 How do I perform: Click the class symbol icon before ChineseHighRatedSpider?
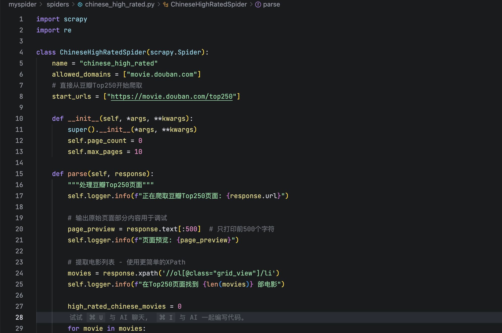166,5
